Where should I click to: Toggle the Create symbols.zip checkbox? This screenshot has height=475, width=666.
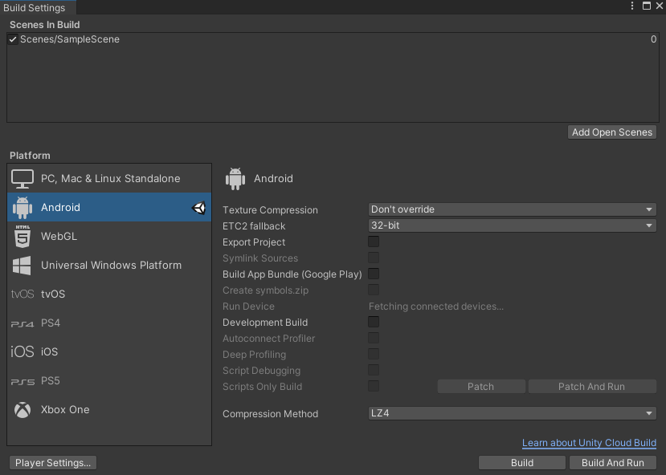pos(374,290)
